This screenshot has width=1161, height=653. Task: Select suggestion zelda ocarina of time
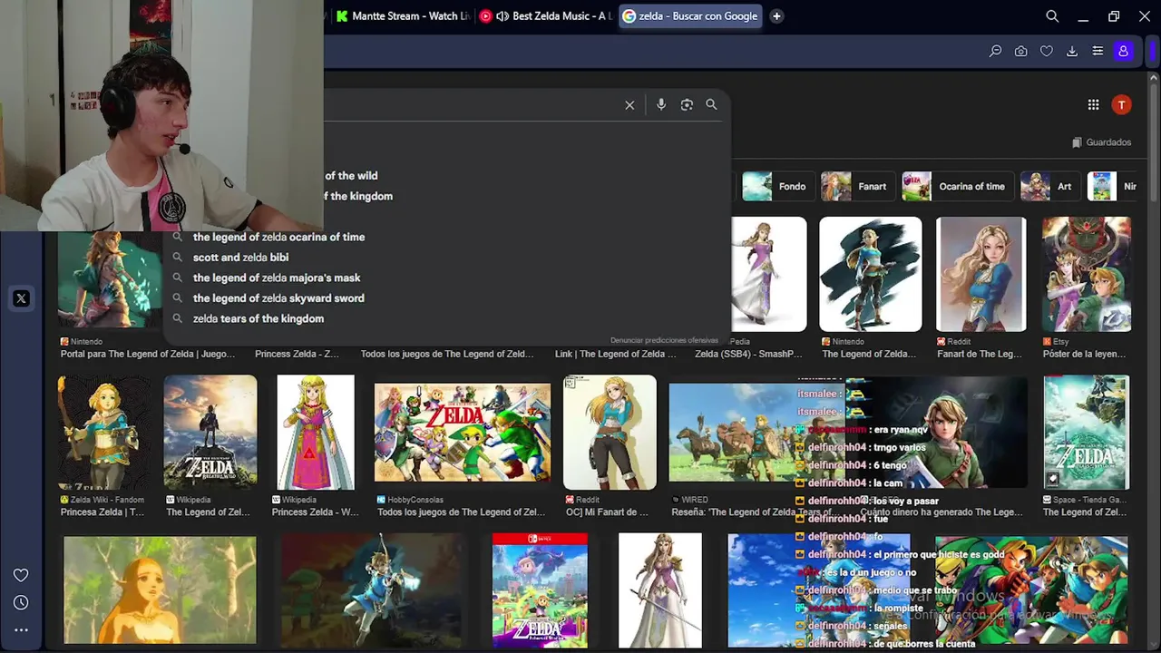point(278,237)
